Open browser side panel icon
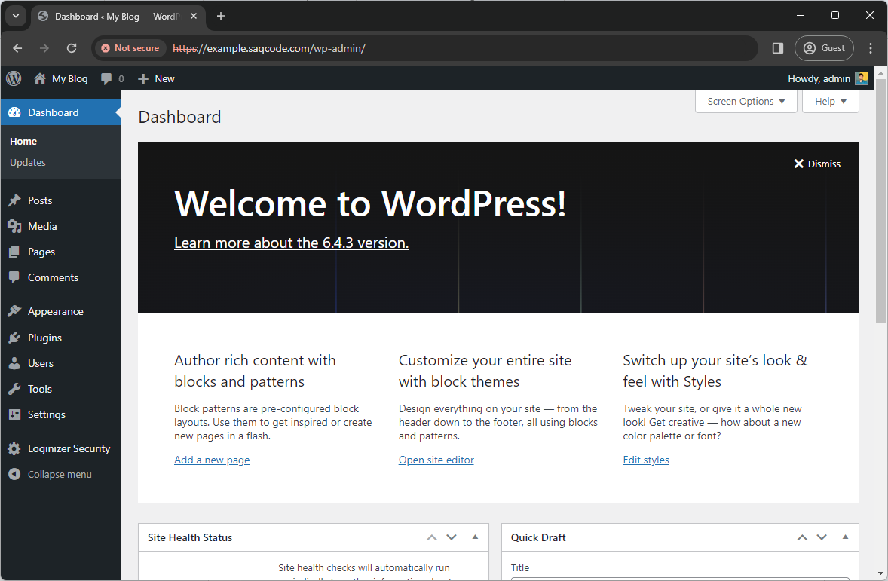 pos(778,48)
